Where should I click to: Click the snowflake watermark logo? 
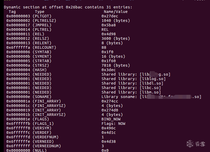click(x=190, y=144)
